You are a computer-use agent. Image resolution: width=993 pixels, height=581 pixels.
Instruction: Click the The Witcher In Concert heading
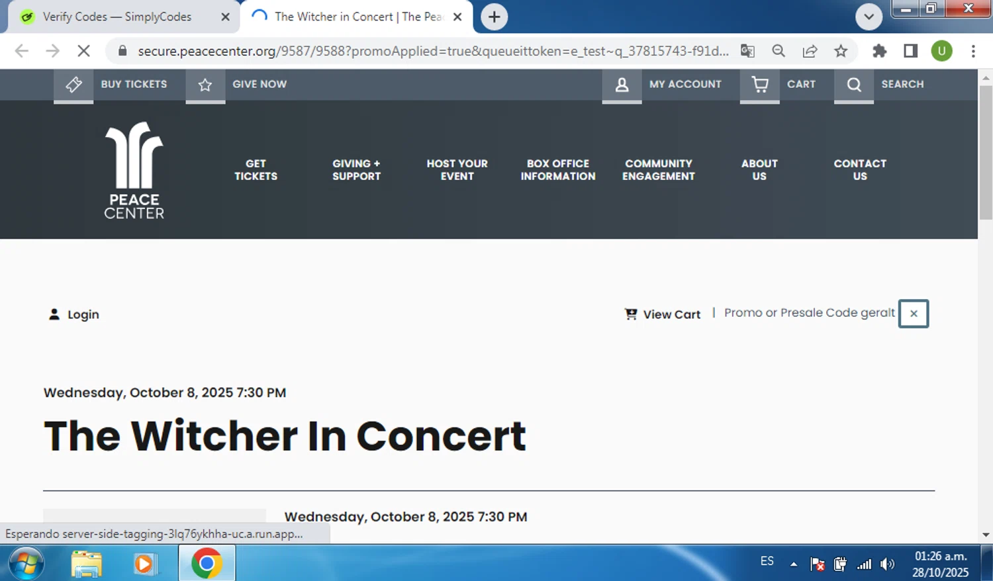tap(285, 436)
